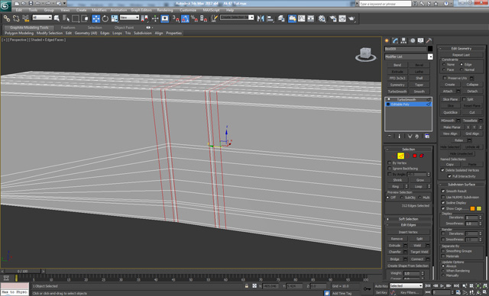Switch to the Motion command panel tab
489x296 pixels.
coord(413,40)
